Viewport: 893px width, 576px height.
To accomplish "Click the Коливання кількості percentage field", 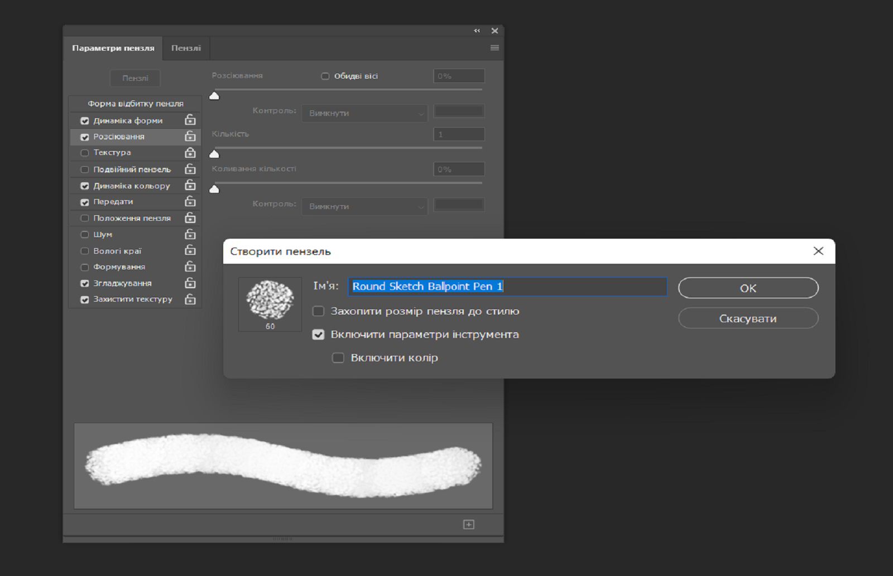I will coord(459,169).
